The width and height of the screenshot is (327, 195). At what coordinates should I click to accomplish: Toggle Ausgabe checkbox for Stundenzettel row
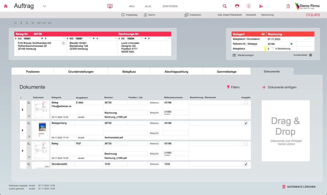tap(246, 164)
